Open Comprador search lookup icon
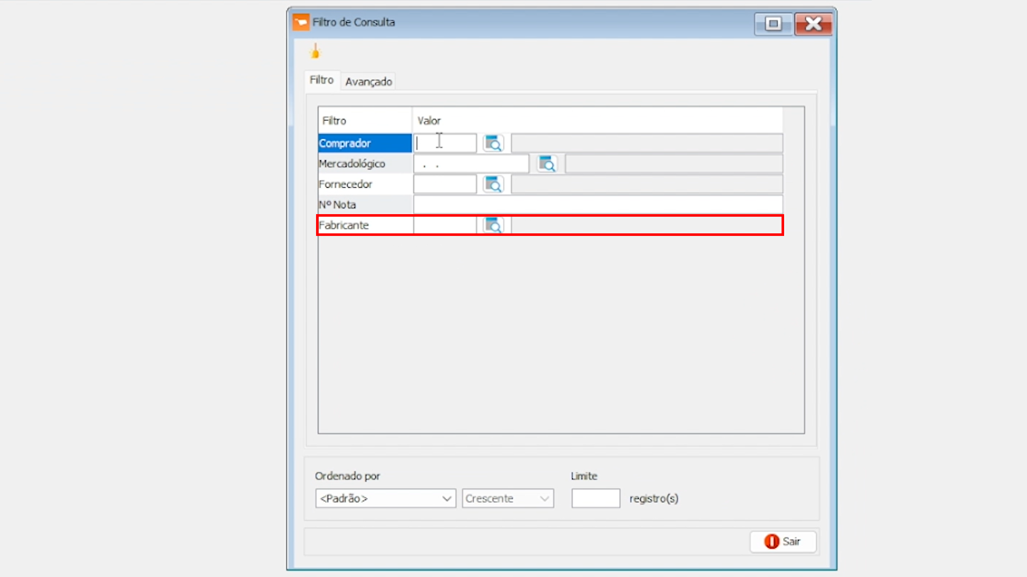 pos(493,143)
